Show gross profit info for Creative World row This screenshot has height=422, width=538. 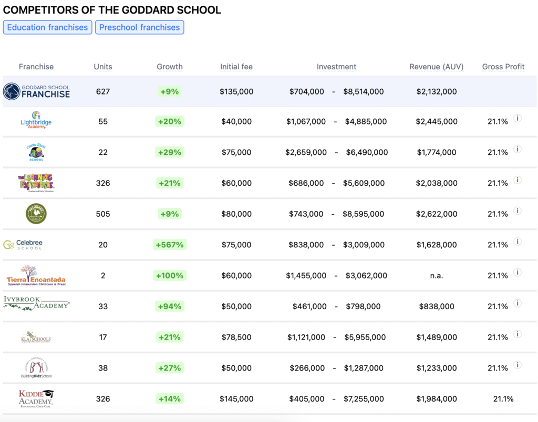coord(518,149)
